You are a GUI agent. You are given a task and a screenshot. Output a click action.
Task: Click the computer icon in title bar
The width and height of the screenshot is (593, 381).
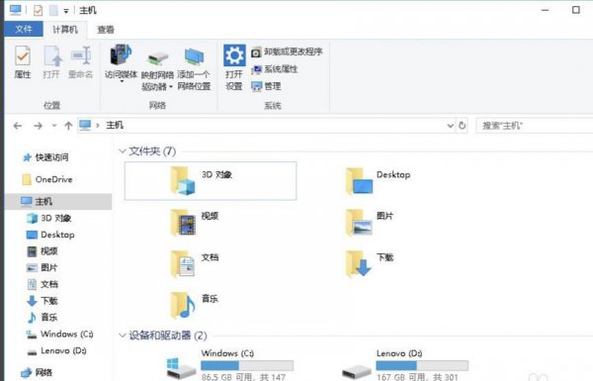(15, 10)
